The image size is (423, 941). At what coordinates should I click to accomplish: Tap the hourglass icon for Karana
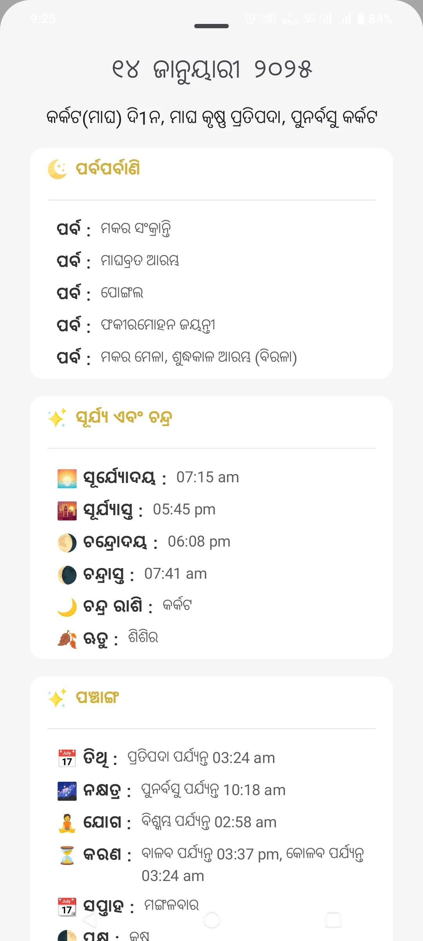coord(67,855)
